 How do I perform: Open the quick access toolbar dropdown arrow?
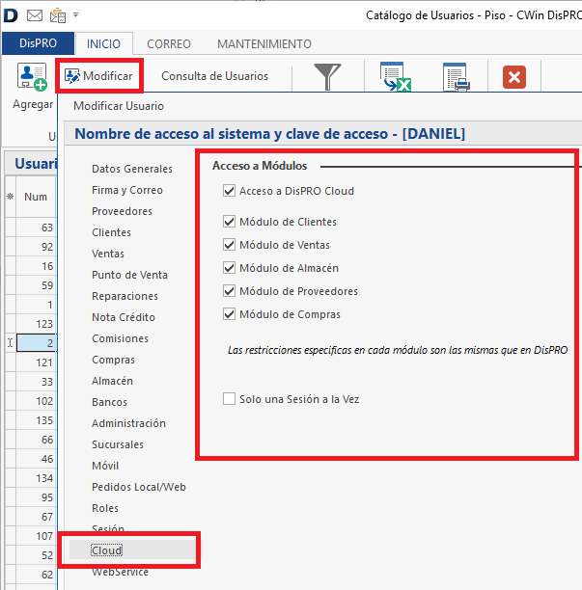(x=75, y=15)
